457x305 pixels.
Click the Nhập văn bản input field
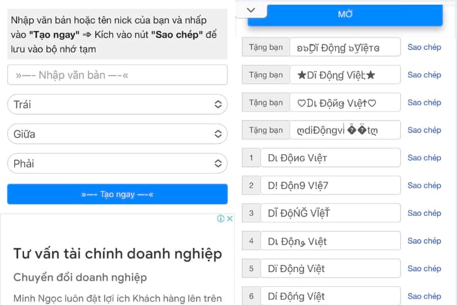[x=117, y=75]
